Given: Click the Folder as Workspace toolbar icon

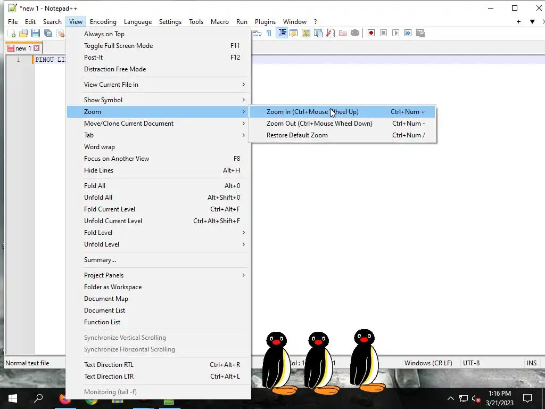Looking at the screenshot, I should pyautogui.click(x=343, y=33).
